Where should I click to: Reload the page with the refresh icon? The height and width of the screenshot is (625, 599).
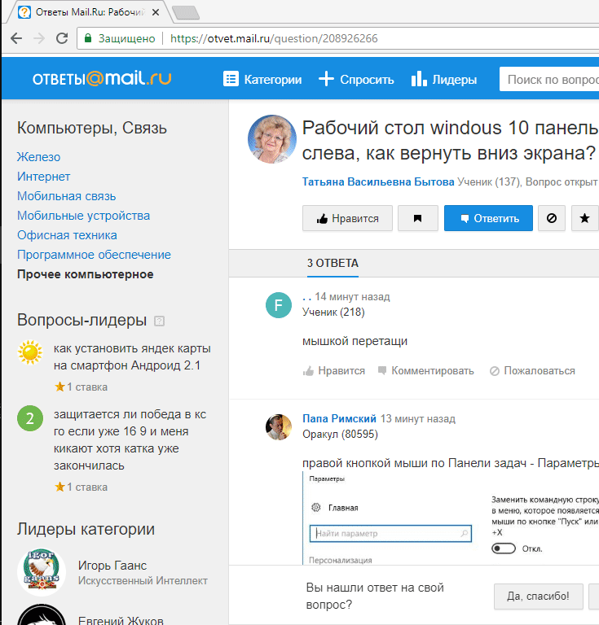pos(62,38)
